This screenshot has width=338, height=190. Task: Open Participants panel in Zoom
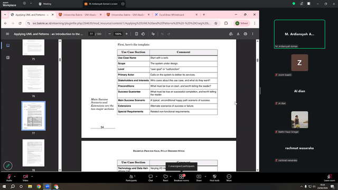click(x=132, y=178)
